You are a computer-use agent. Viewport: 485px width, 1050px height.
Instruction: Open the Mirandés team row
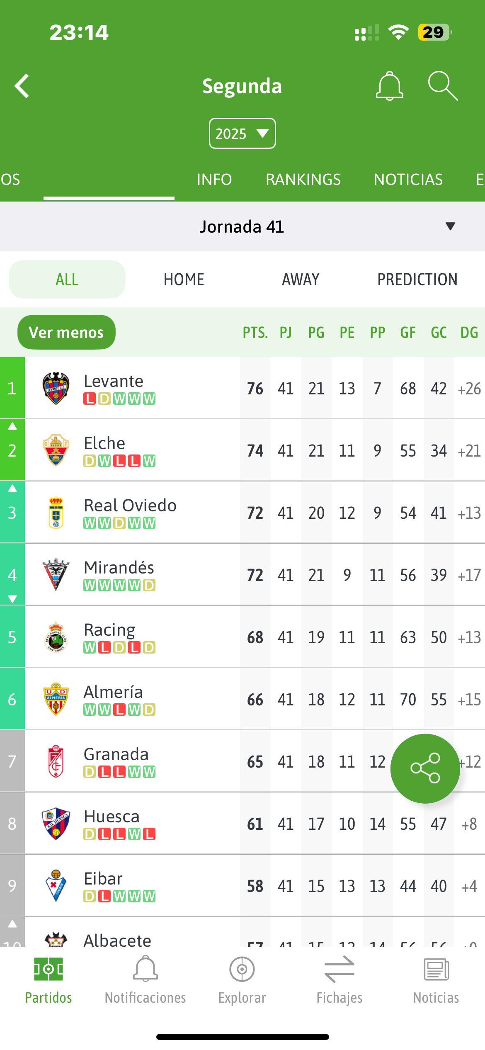click(243, 575)
